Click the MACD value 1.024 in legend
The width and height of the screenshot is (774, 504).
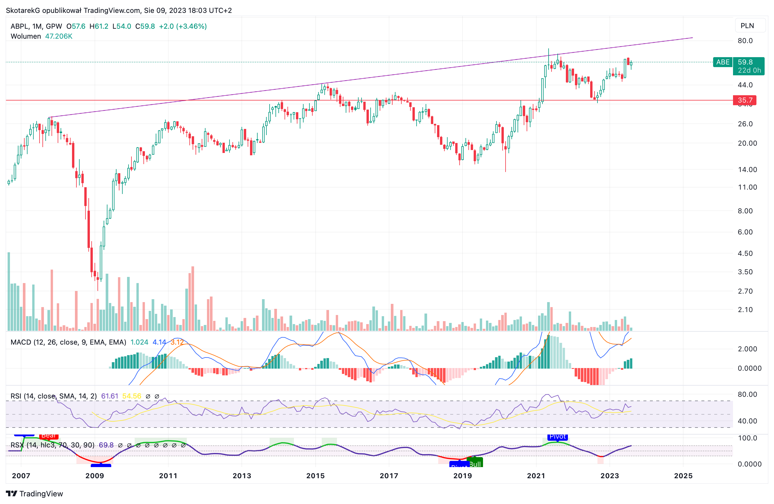click(x=139, y=342)
